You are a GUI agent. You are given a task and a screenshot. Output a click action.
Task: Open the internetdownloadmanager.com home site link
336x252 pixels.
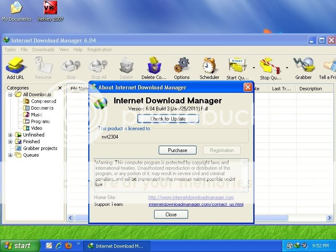click(191, 197)
